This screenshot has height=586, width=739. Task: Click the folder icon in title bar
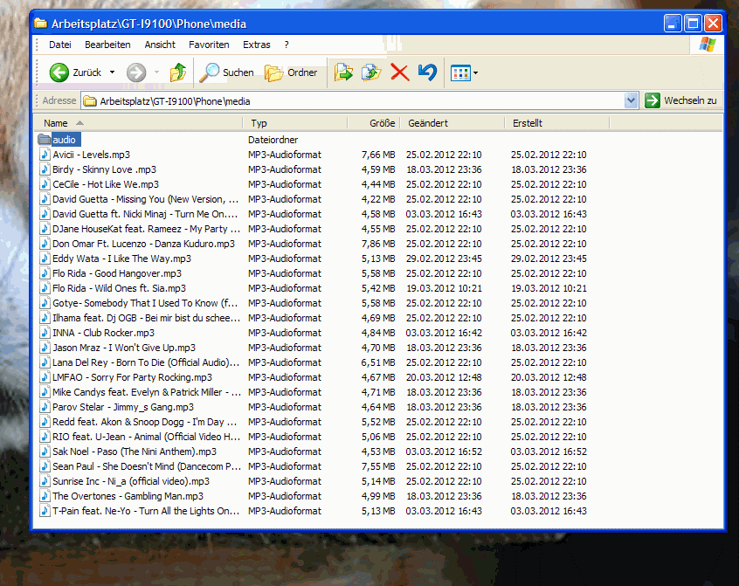41,23
